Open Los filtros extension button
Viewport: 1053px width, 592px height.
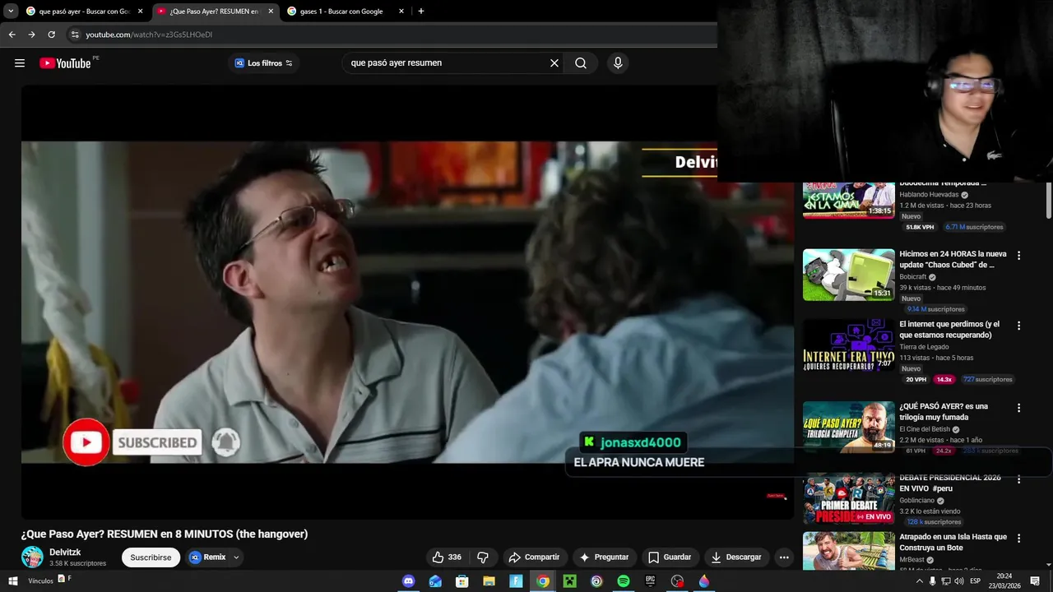263,63
